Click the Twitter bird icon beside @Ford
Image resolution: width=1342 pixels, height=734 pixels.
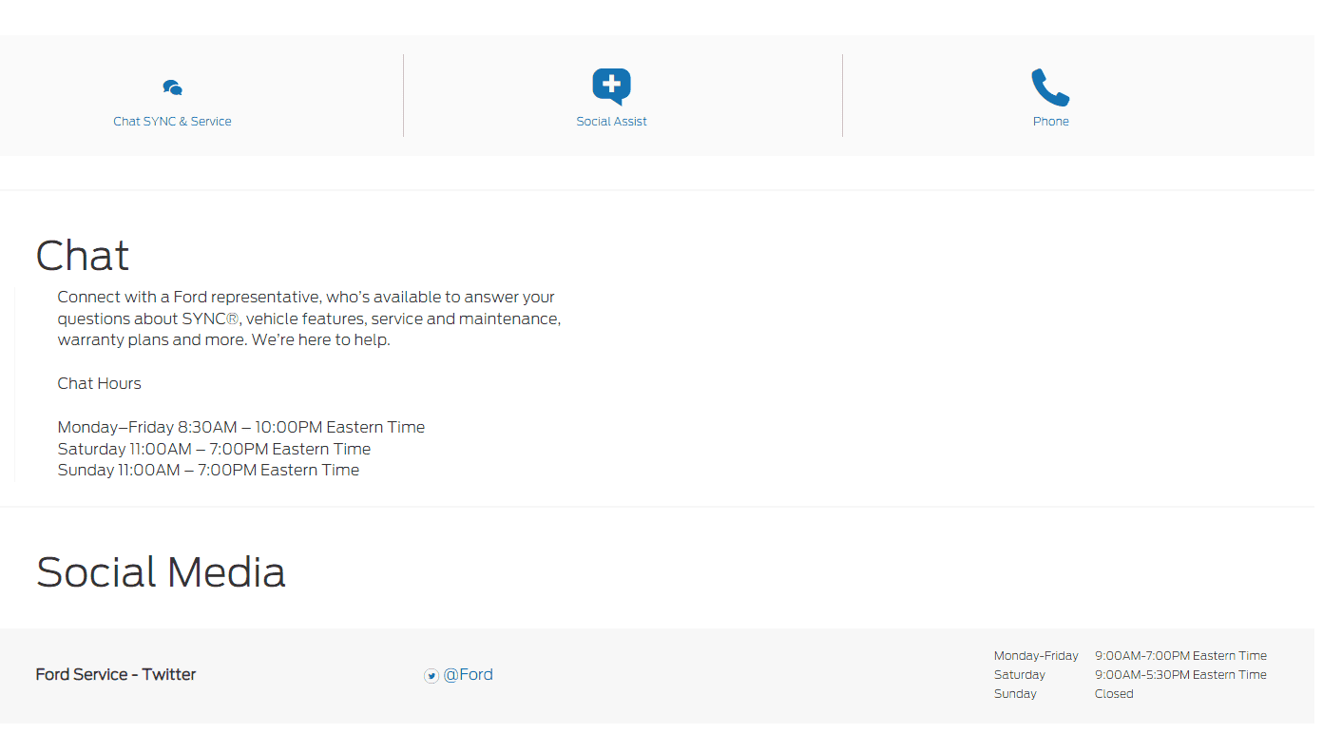click(x=431, y=676)
